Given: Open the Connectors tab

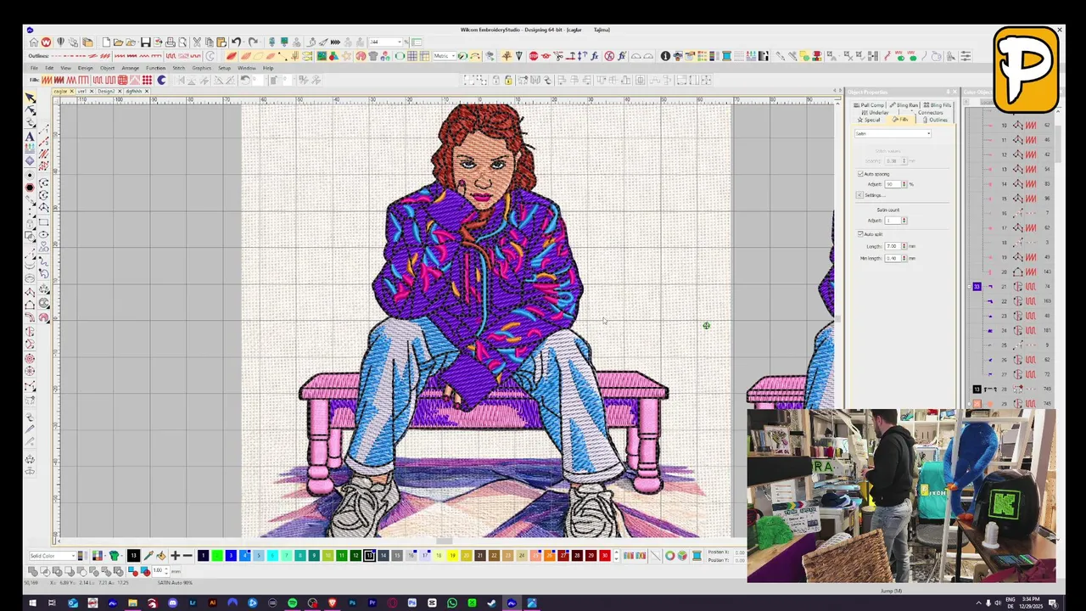Looking at the screenshot, I should (x=930, y=112).
